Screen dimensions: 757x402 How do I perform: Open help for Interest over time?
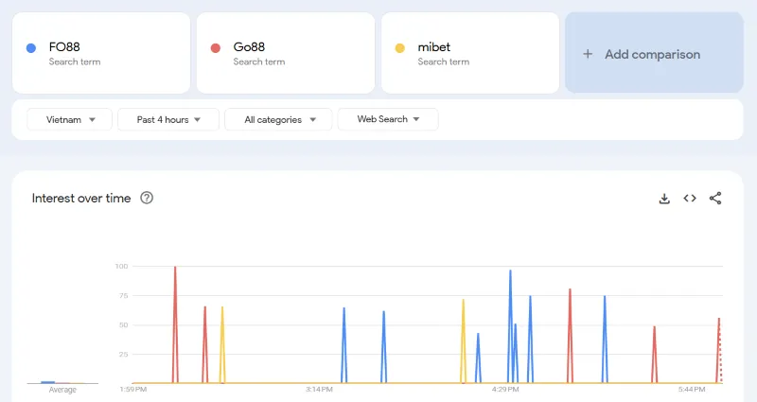point(147,198)
